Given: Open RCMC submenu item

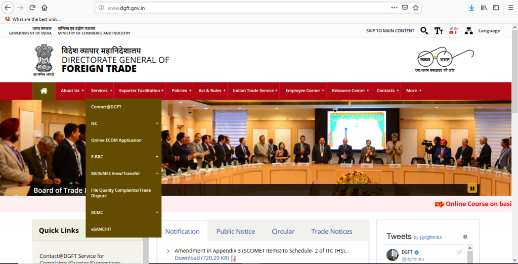Looking at the screenshot, I should [x=123, y=212].
